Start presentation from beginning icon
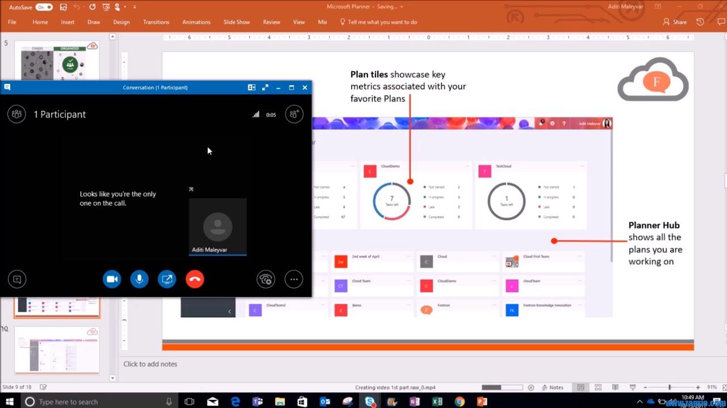The width and height of the screenshot is (727, 408). (x=105, y=7)
